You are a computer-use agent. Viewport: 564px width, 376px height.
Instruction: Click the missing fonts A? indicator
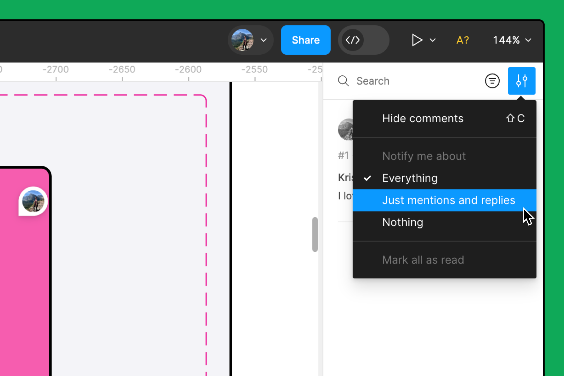click(x=463, y=40)
